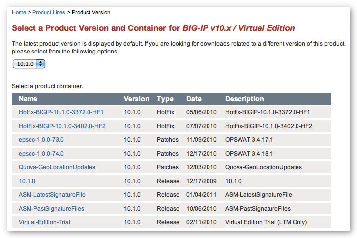Image resolution: width=357 pixels, height=238 pixels.
Task: Click Product Version breadcrumb text
Action: (91, 12)
